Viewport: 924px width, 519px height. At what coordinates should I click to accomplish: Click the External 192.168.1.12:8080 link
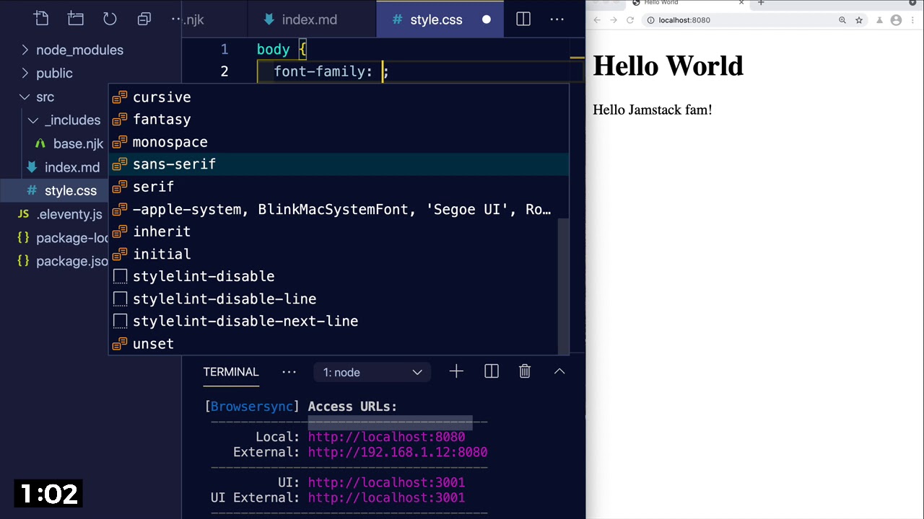click(398, 452)
